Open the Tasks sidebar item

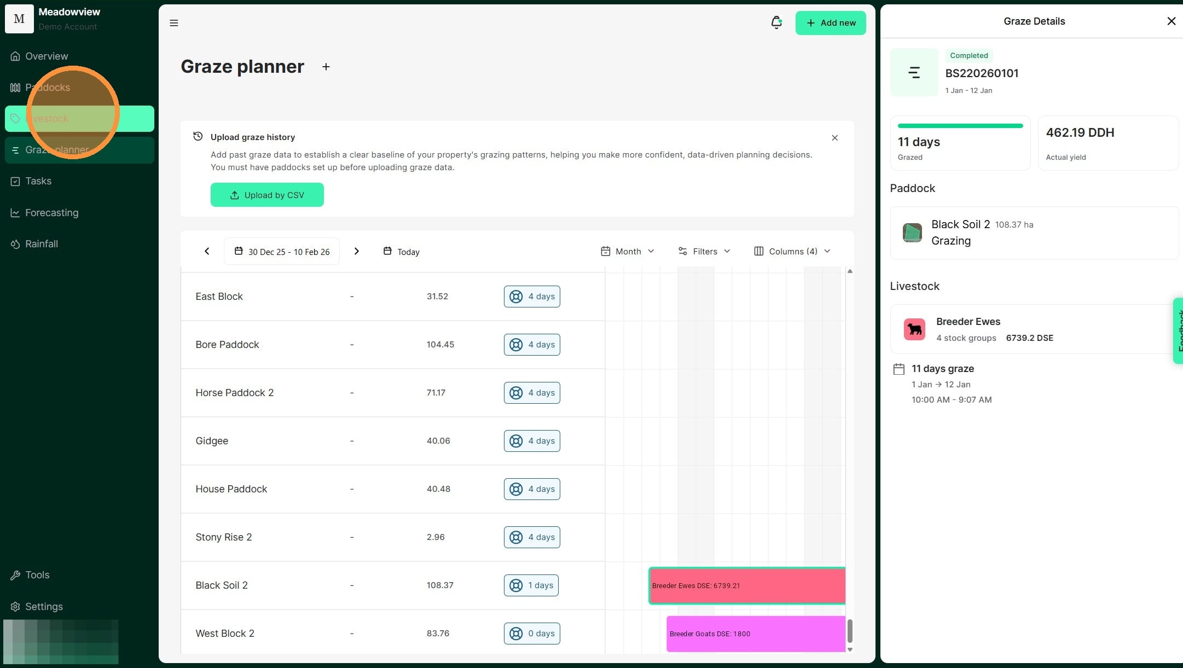[38, 181]
